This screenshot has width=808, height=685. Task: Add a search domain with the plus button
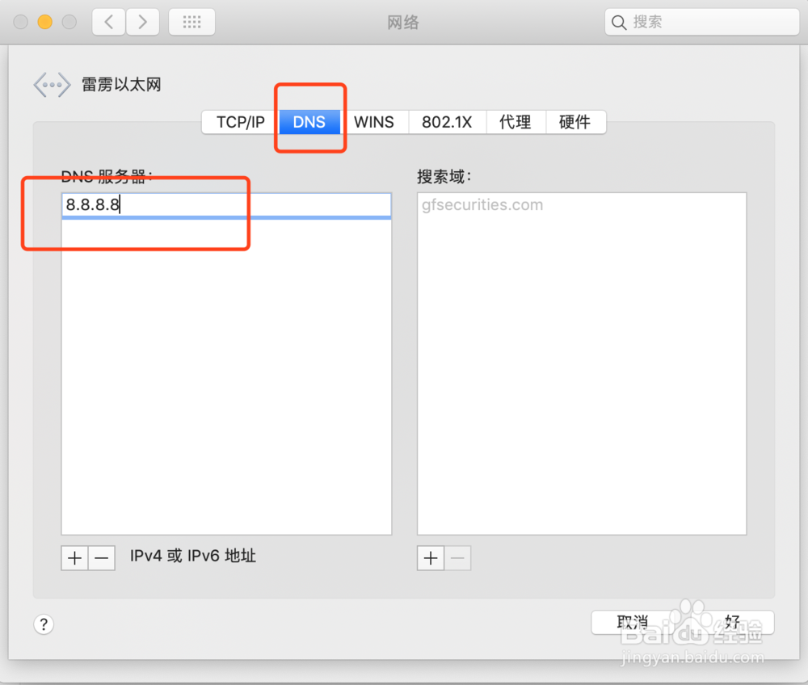(430, 557)
